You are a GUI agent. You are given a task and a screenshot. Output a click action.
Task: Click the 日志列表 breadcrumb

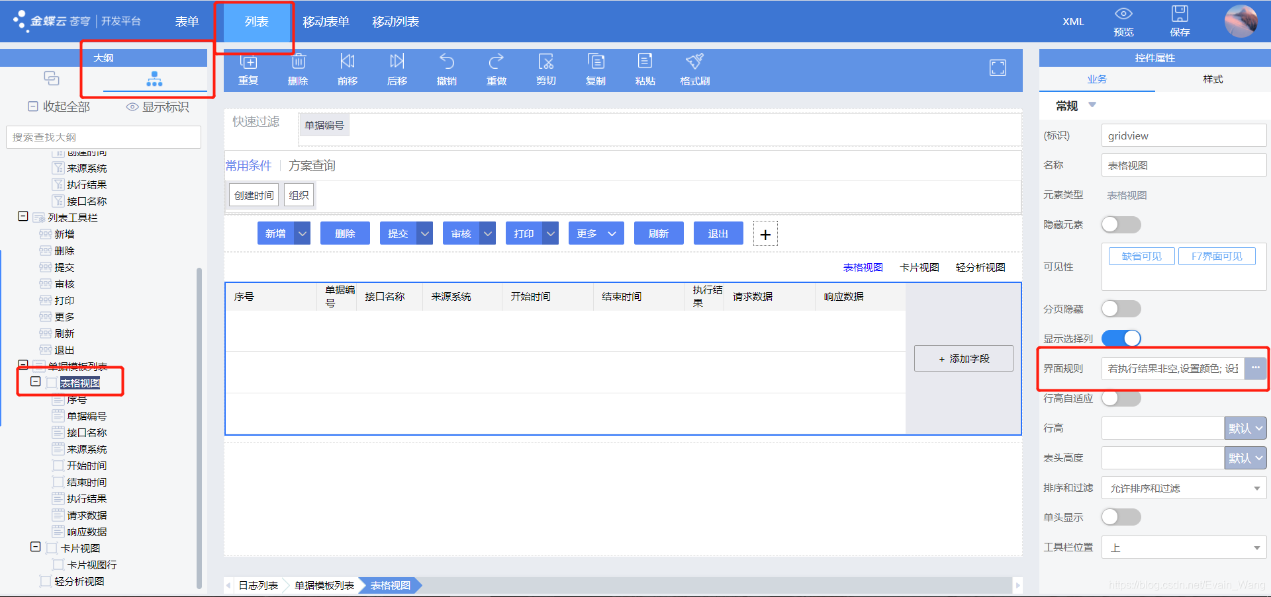point(258,585)
